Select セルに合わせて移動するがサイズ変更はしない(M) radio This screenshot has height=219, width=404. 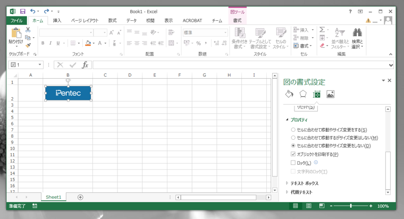[293, 138]
